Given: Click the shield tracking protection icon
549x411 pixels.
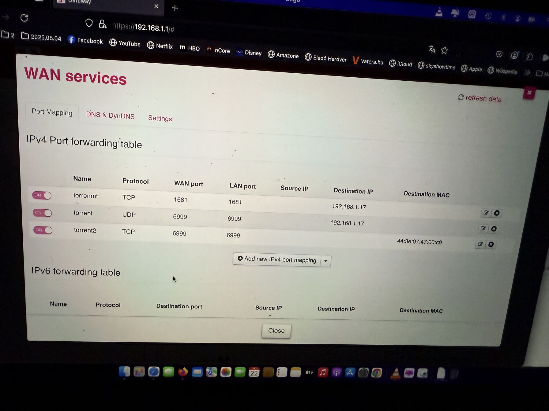Looking at the screenshot, I should click(89, 23).
